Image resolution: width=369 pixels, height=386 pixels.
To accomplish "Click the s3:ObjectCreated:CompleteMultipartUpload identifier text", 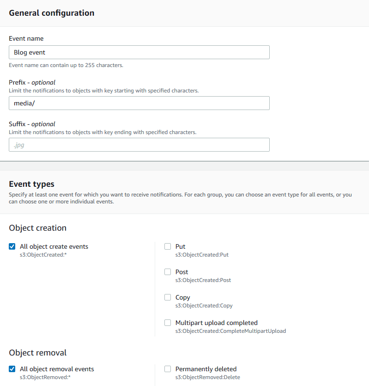I will pyautogui.click(x=230, y=331).
